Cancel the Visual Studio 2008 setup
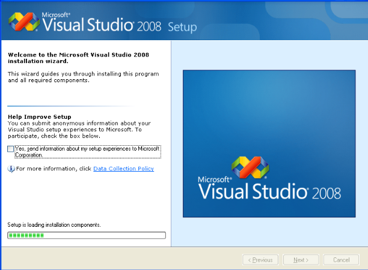368x270 pixels. point(342,260)
